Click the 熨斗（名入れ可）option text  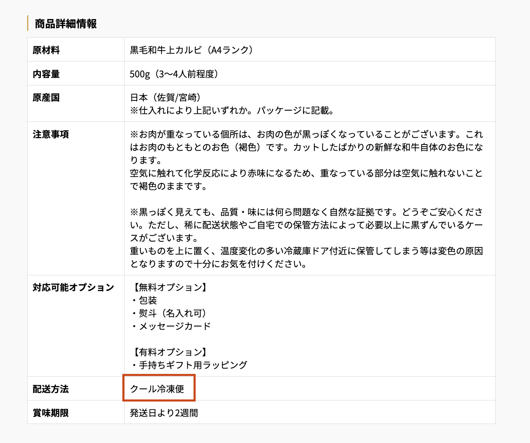click(168, 313)
